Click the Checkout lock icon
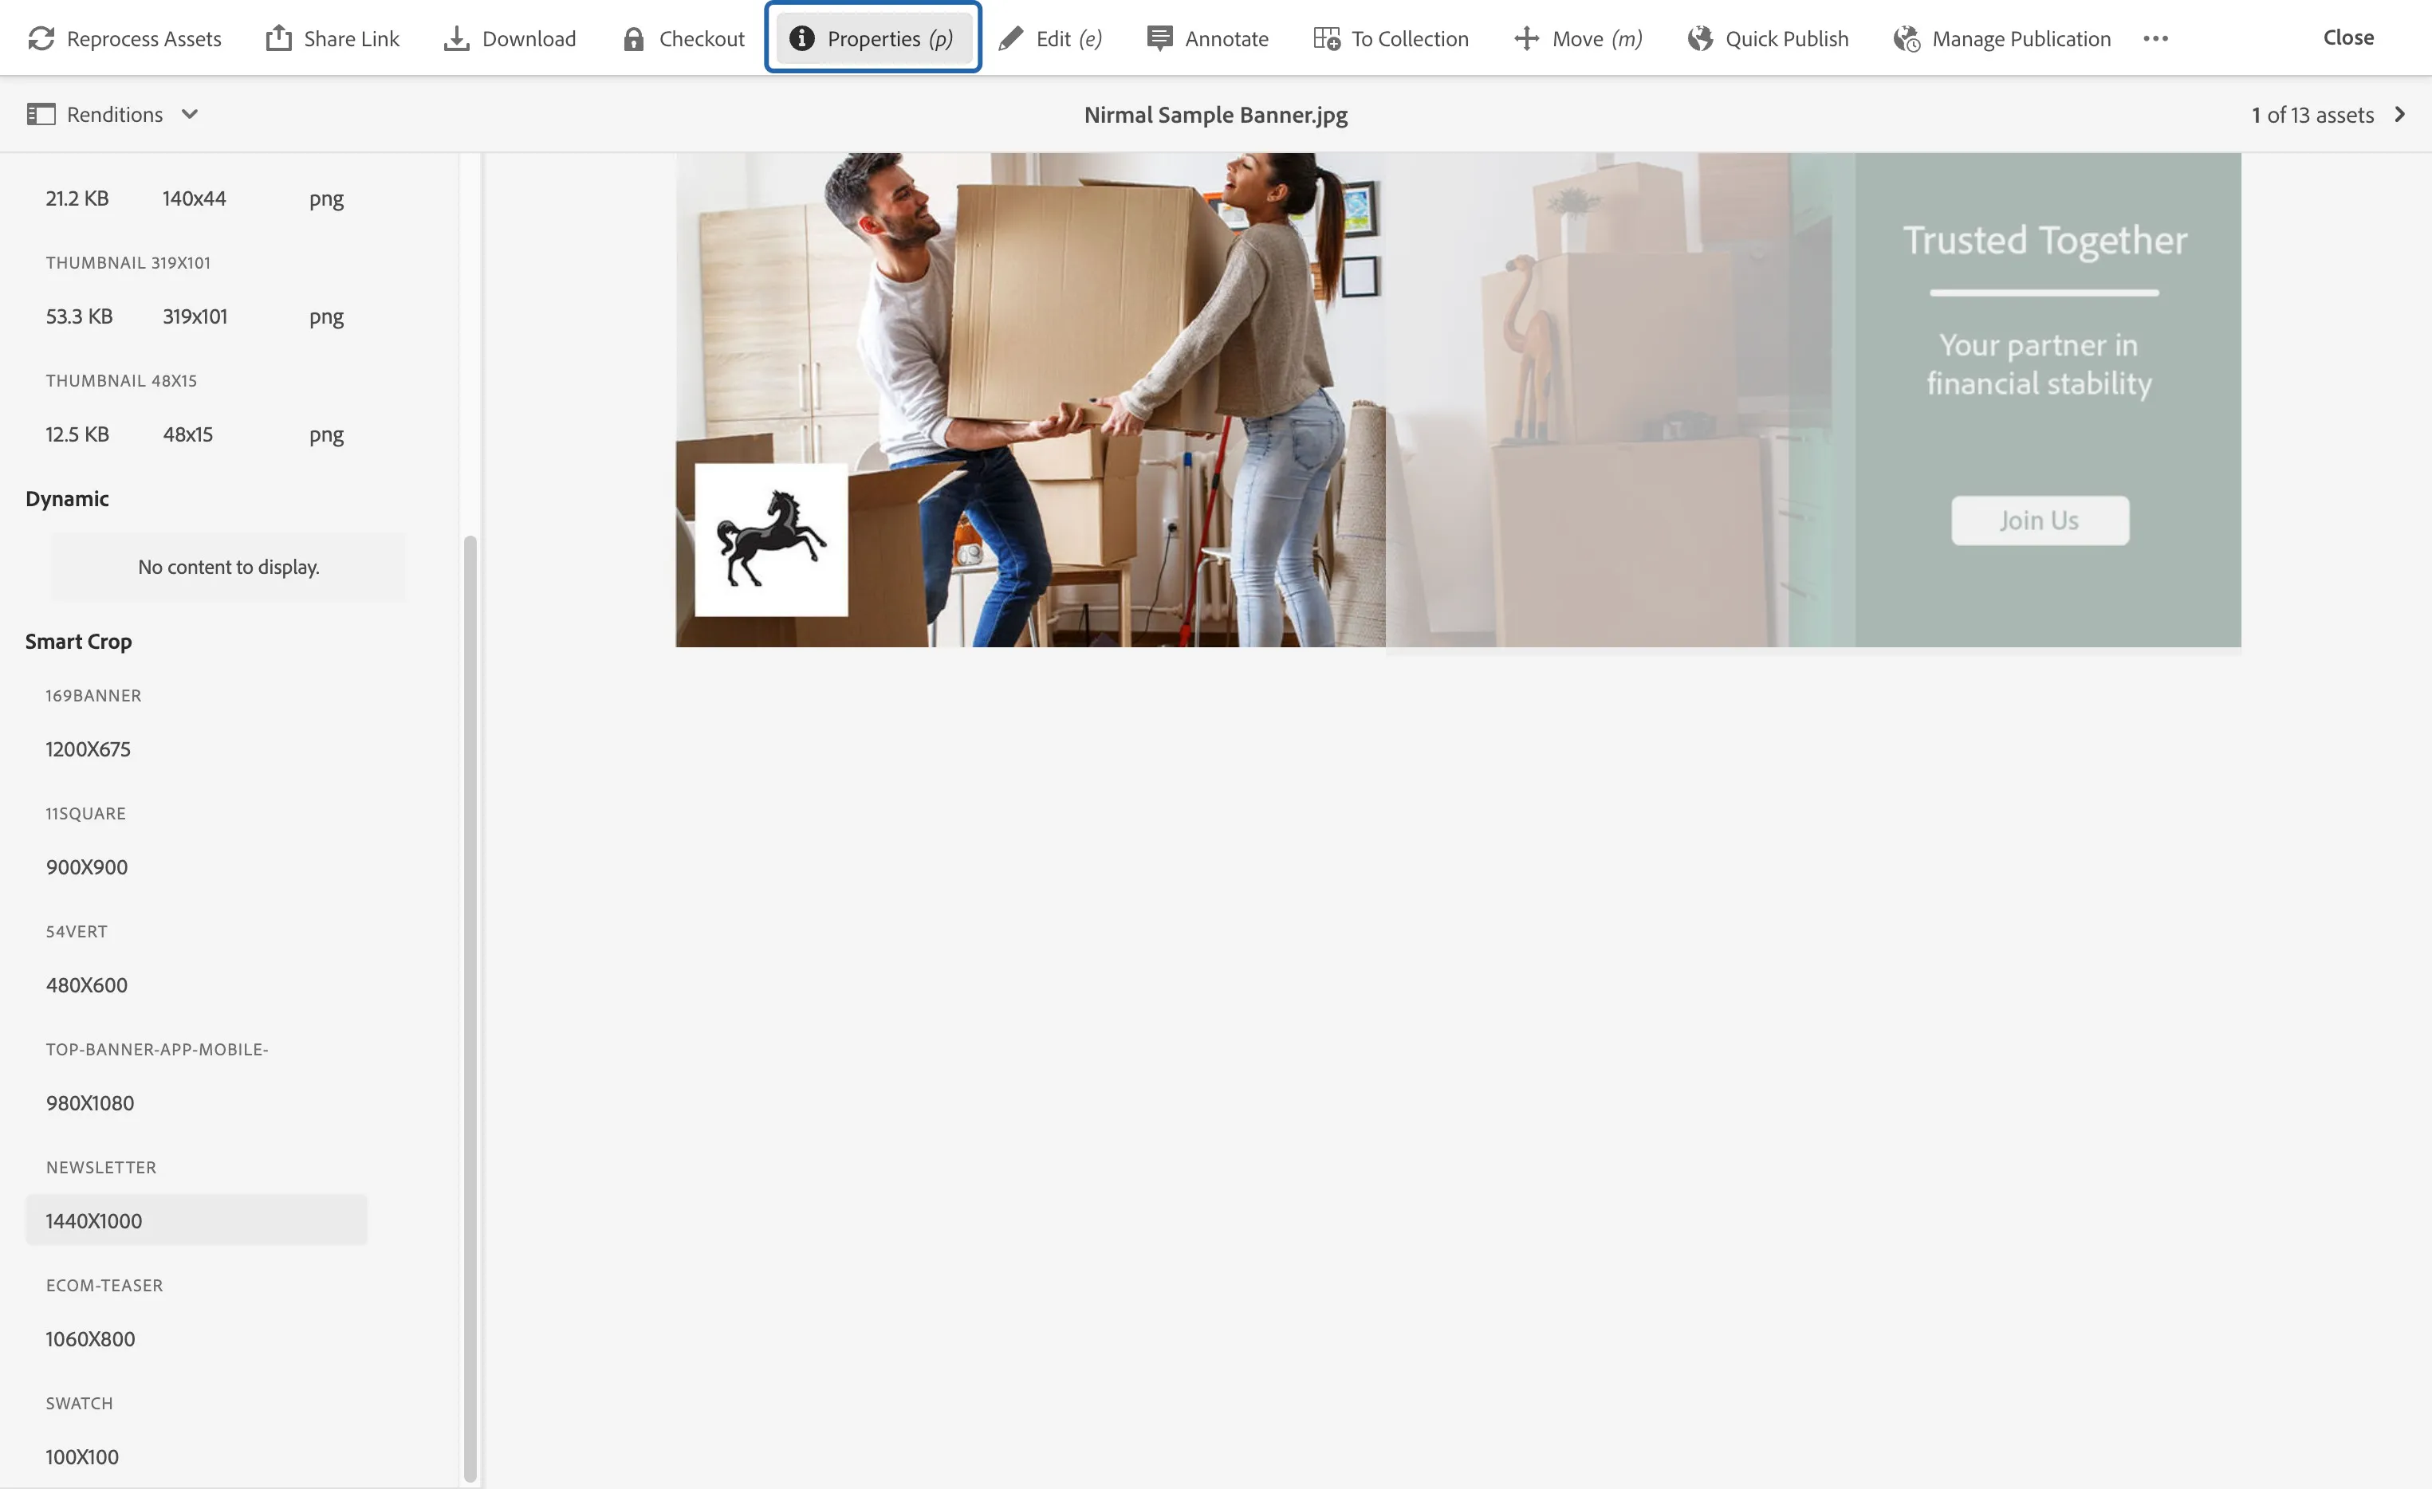Viewport: 2432px width, 1489px height. (634, 38)
